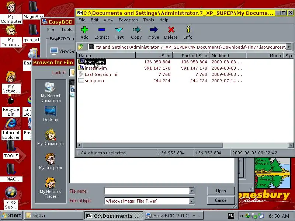Click the Info toolbar icon
Viewport: 295px width, 221px height.
click(188, 33)
